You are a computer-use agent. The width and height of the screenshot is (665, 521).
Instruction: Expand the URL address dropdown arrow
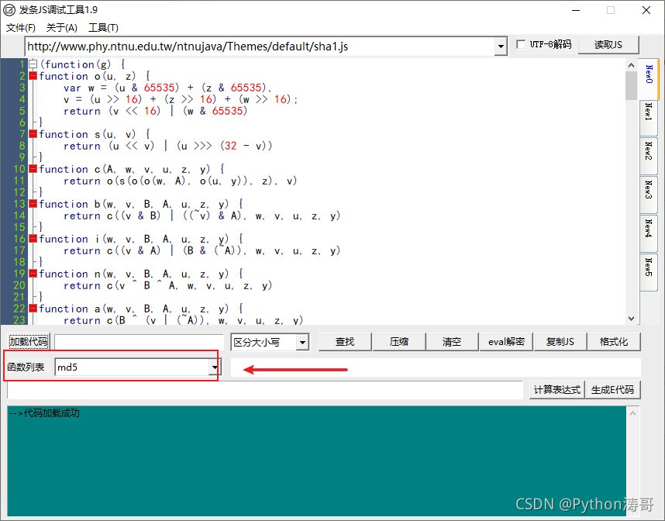(501, 47)
